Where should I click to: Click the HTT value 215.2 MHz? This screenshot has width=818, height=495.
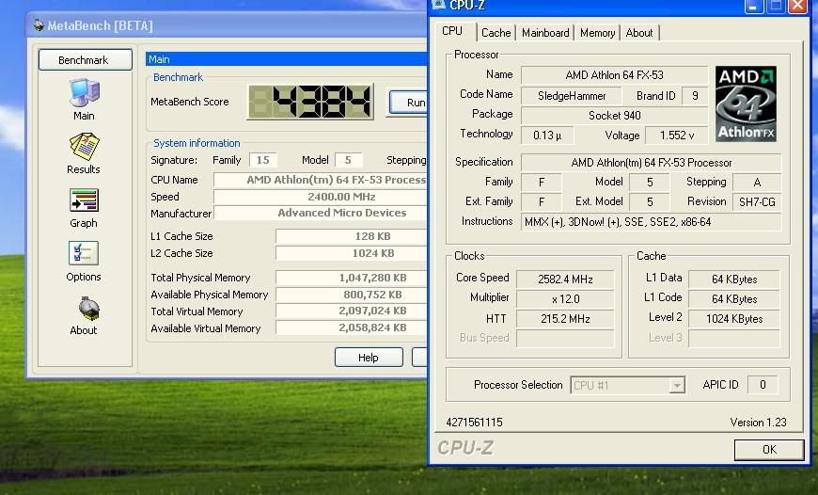click(x=565, y=319)
